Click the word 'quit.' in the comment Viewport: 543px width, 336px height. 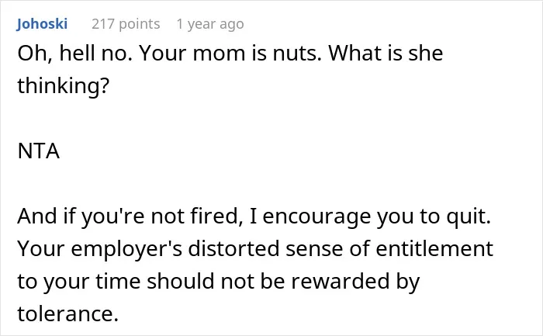(469, 217)
